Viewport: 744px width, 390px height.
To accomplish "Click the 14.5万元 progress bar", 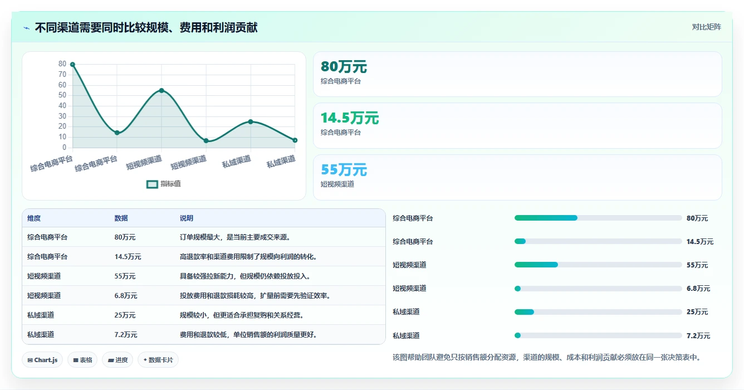I will coord(598,241).
